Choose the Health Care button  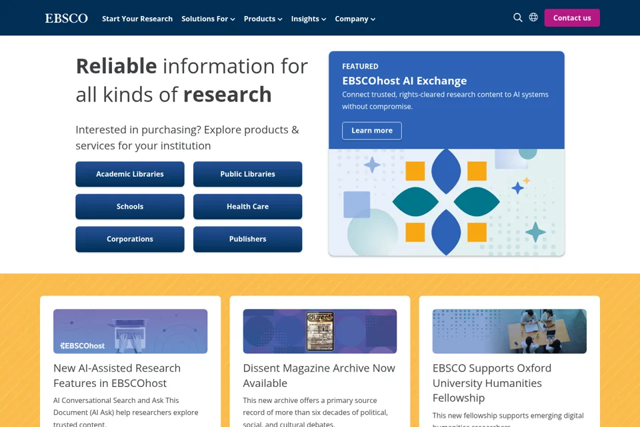point(248,207)
